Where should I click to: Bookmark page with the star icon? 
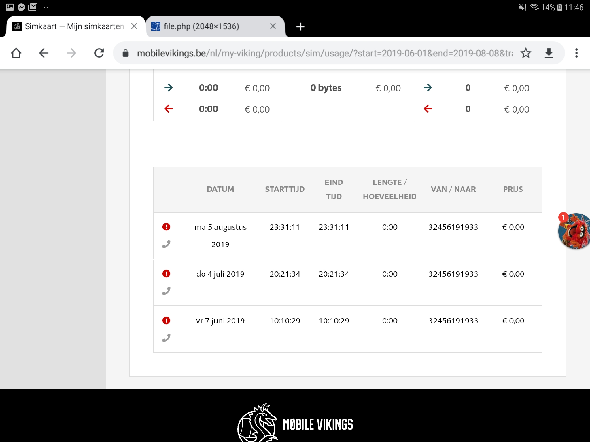pyautogui.click(x=526, y=53)
